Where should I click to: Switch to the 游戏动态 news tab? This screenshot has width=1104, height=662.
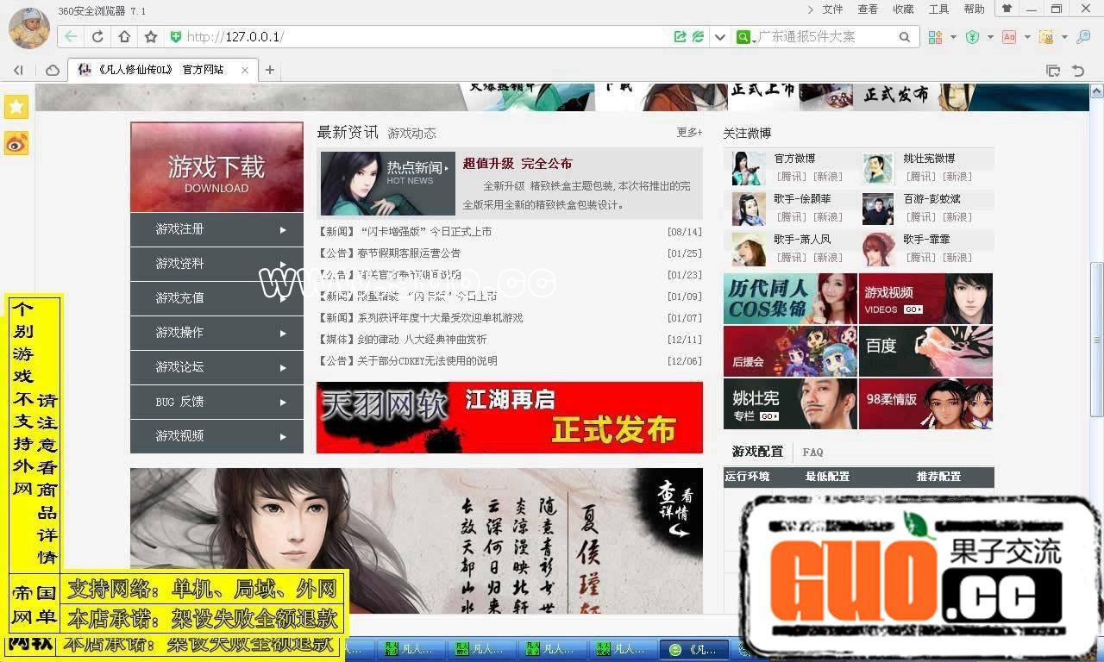[x=411, y=134]
